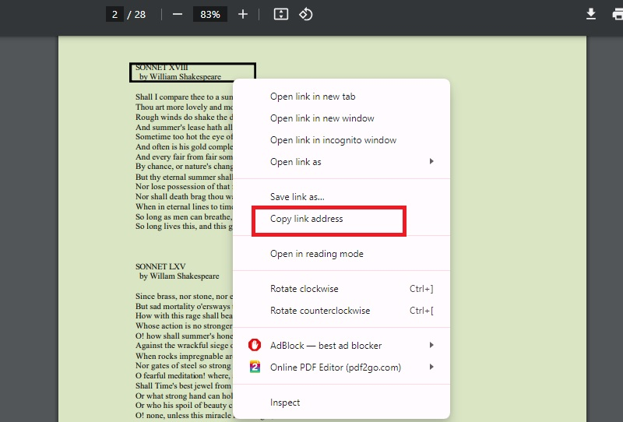Click the line starting 'O fearful meditation'
This screenshot has width=623, height=422.
183,375
